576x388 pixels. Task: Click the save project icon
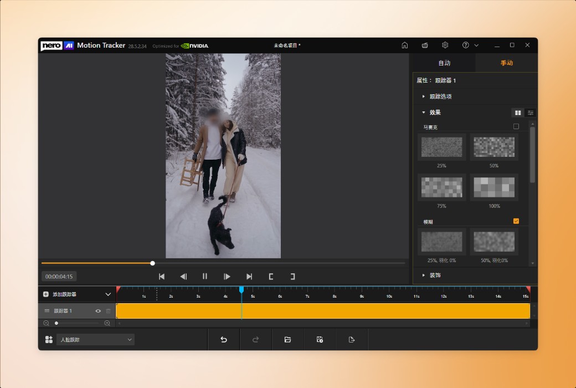click(x=320, y=339)
